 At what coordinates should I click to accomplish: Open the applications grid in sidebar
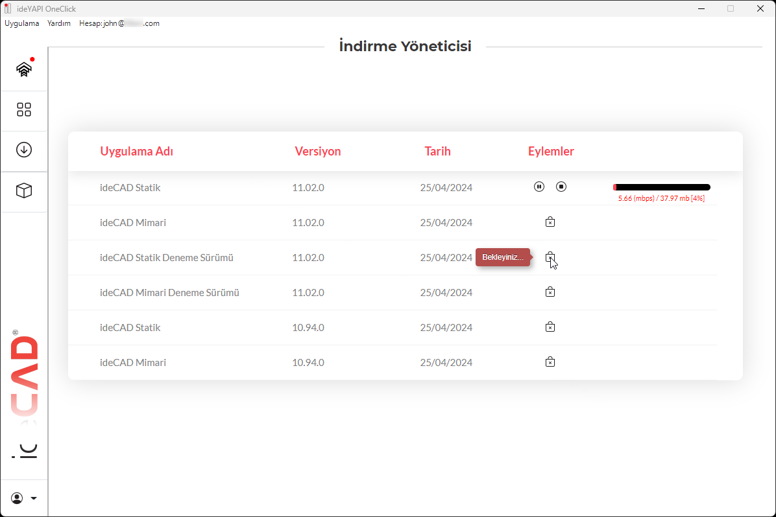24,109
